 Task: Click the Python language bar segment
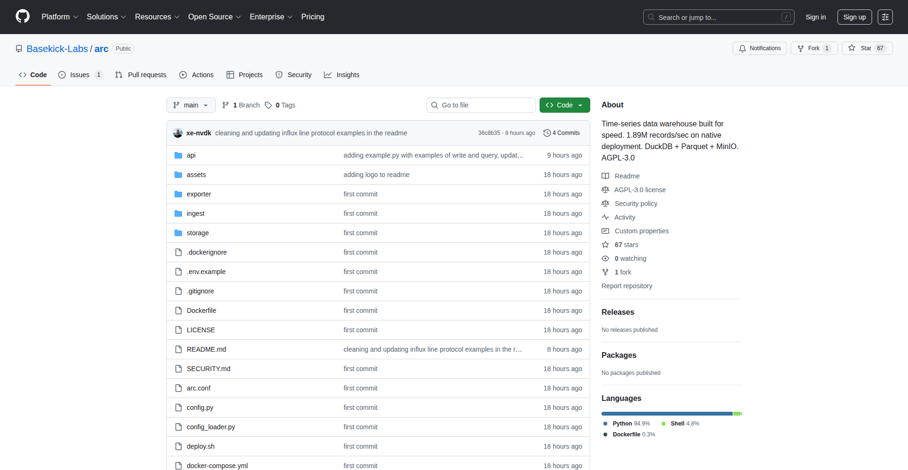point(666,414)
